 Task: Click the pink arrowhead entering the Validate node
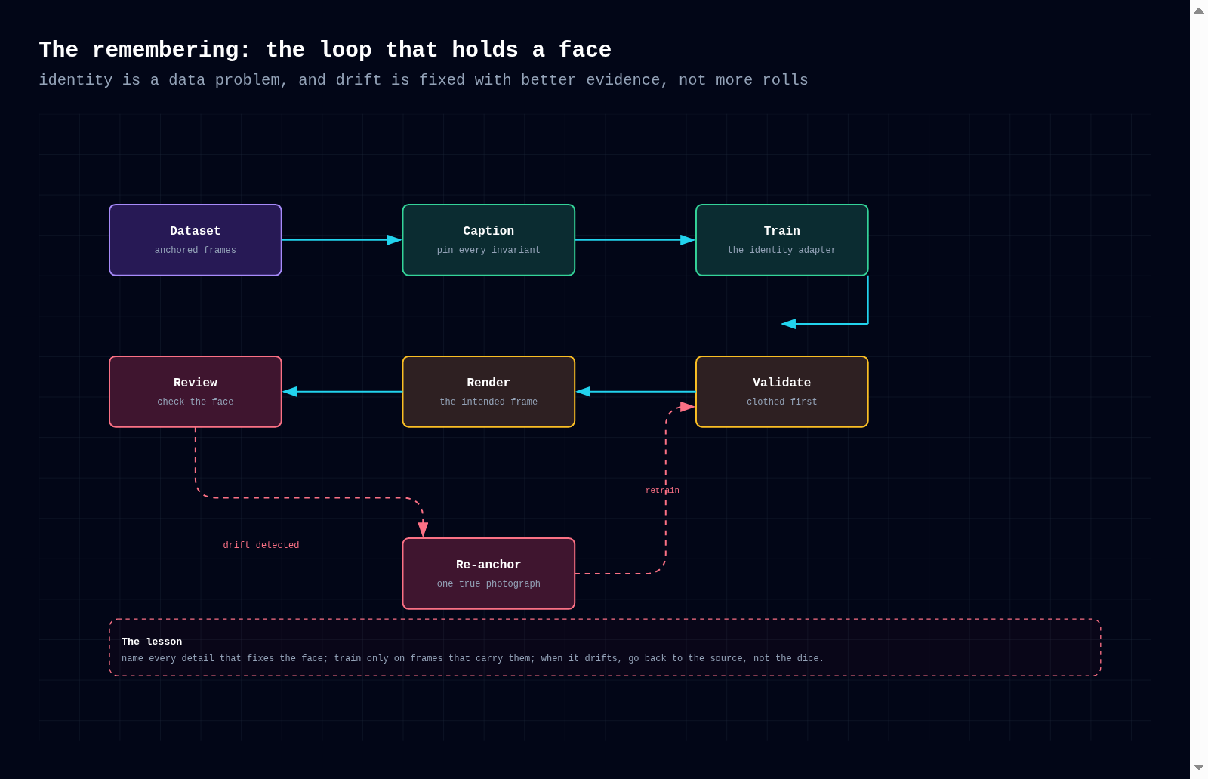tap(688, 407)
